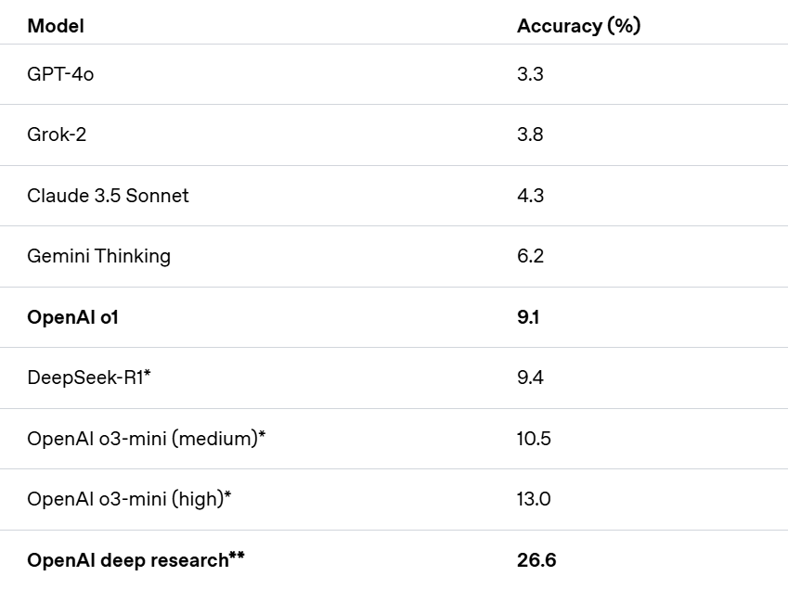
Task: Select the OpenAI o3-mini (high) label
Action: point(128,499)
